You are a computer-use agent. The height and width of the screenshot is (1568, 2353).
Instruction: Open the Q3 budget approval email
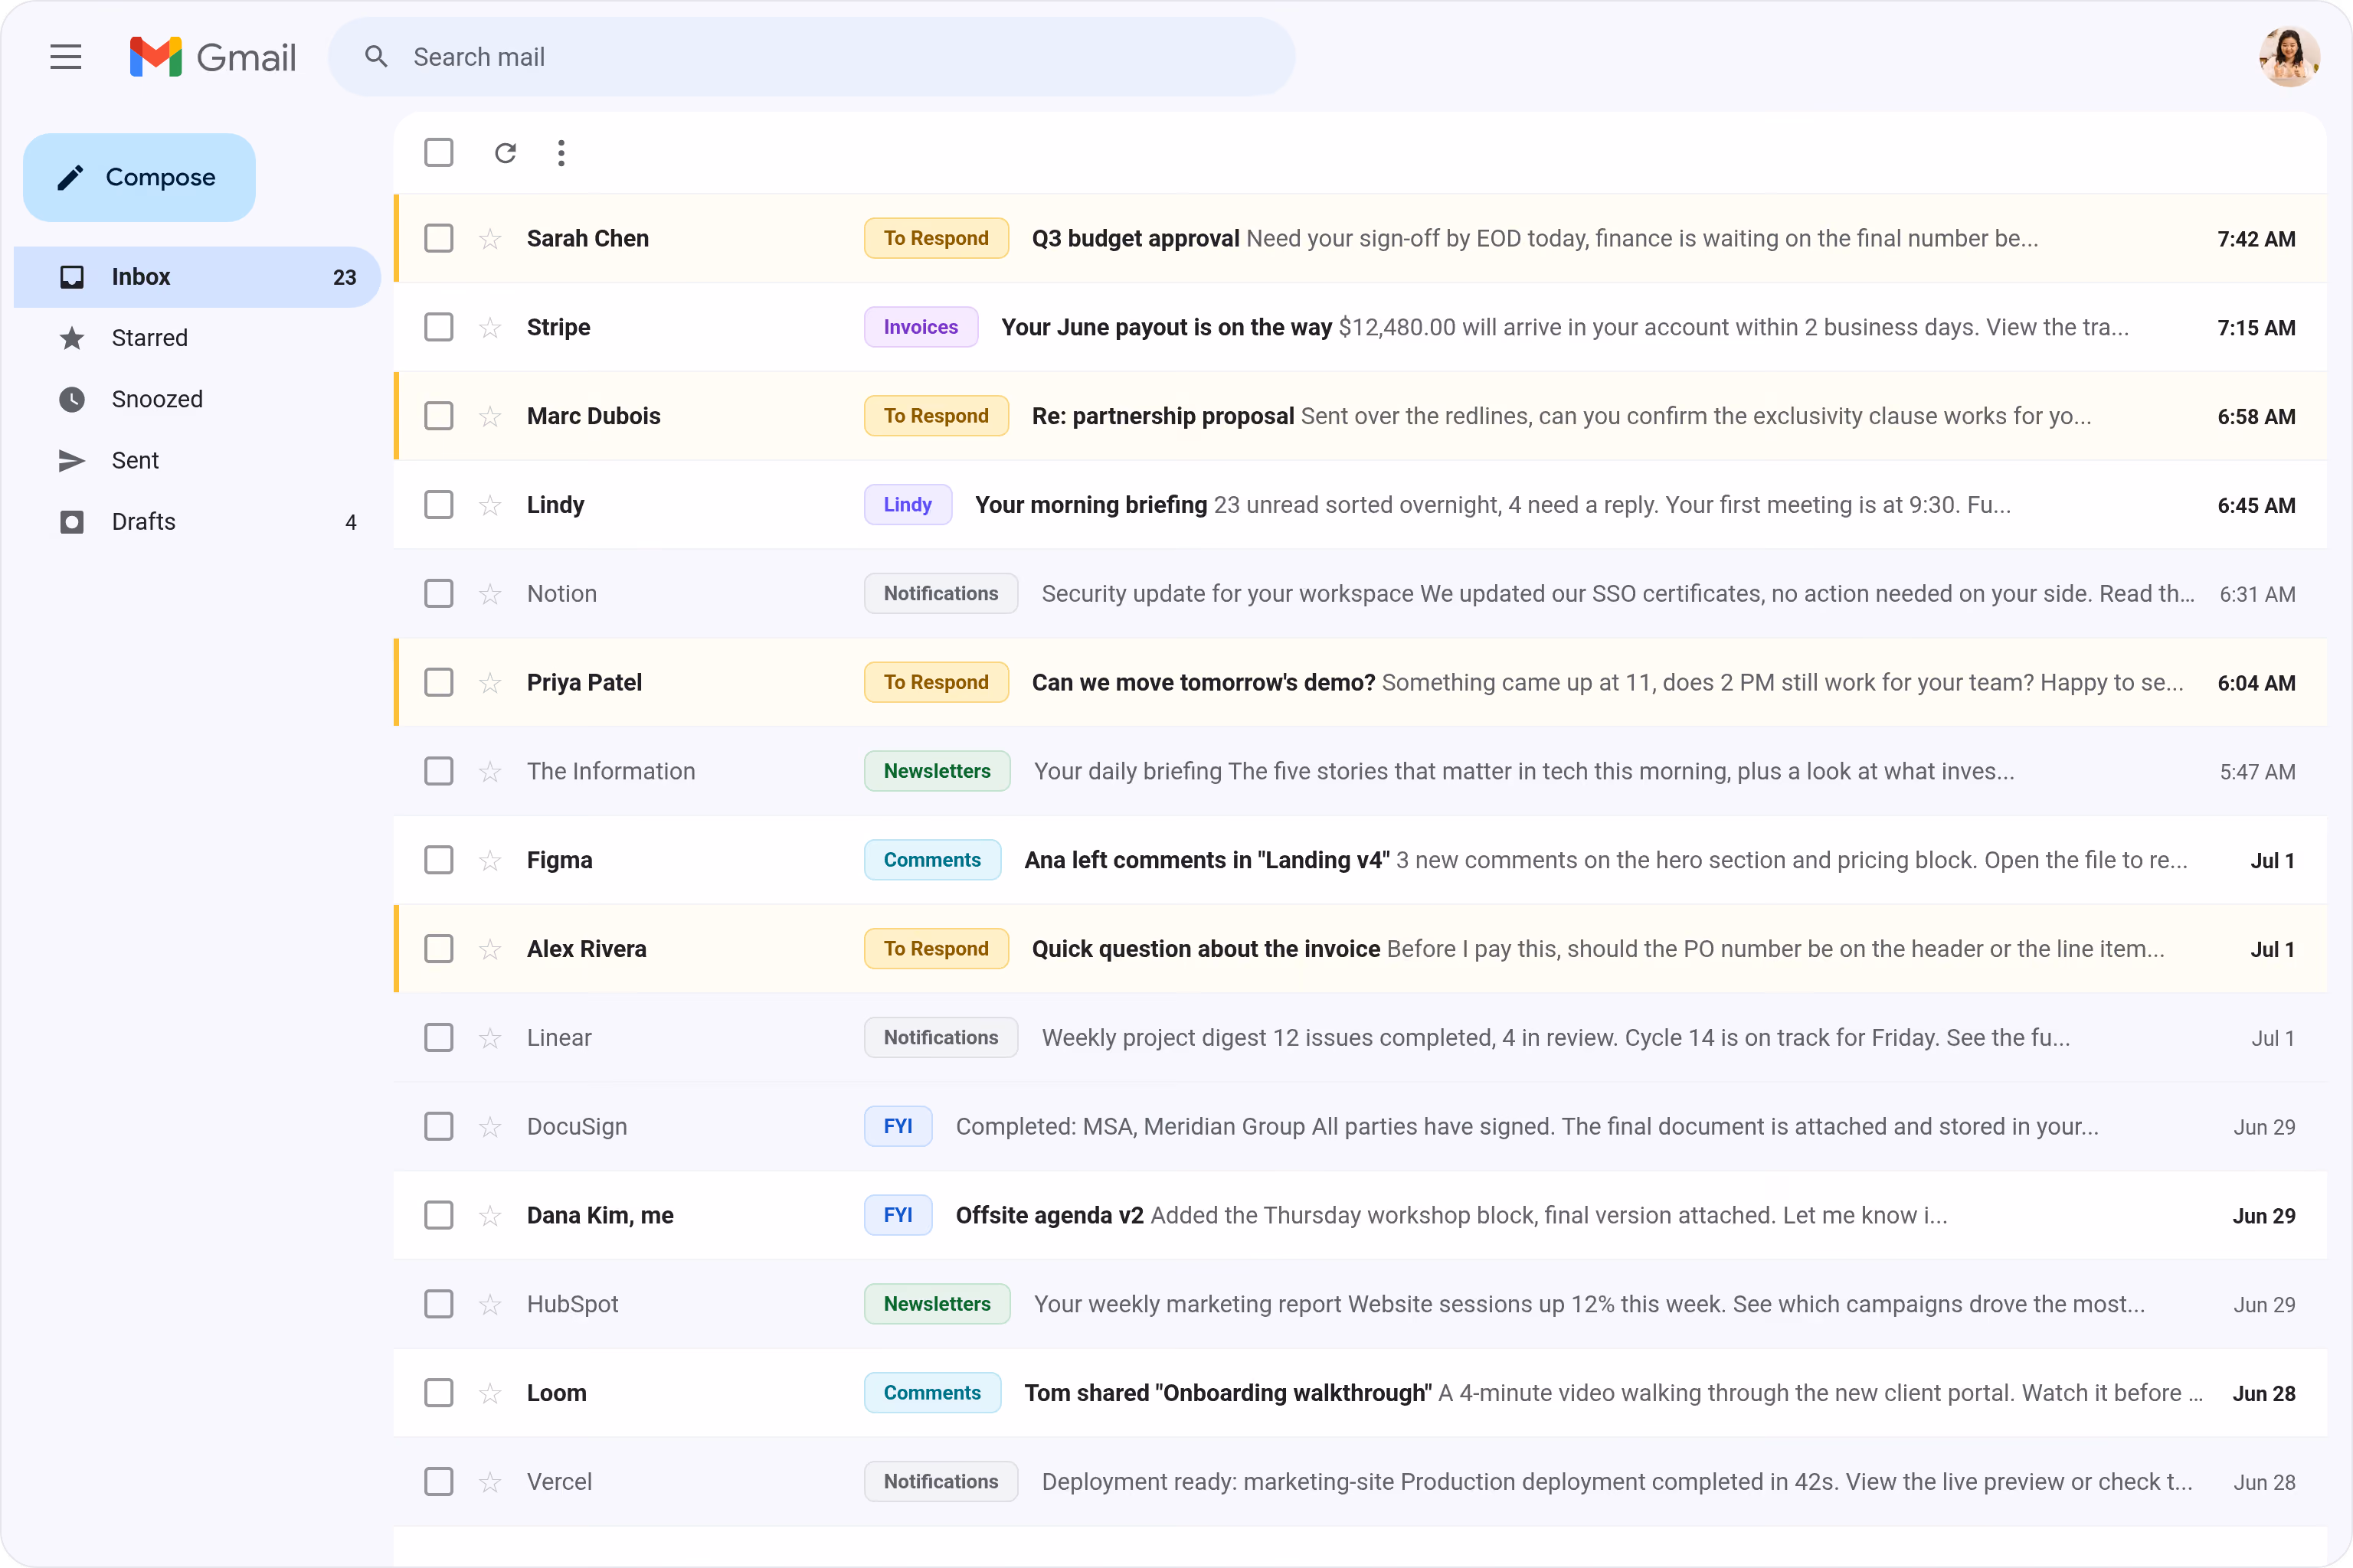coord(1360,238)
